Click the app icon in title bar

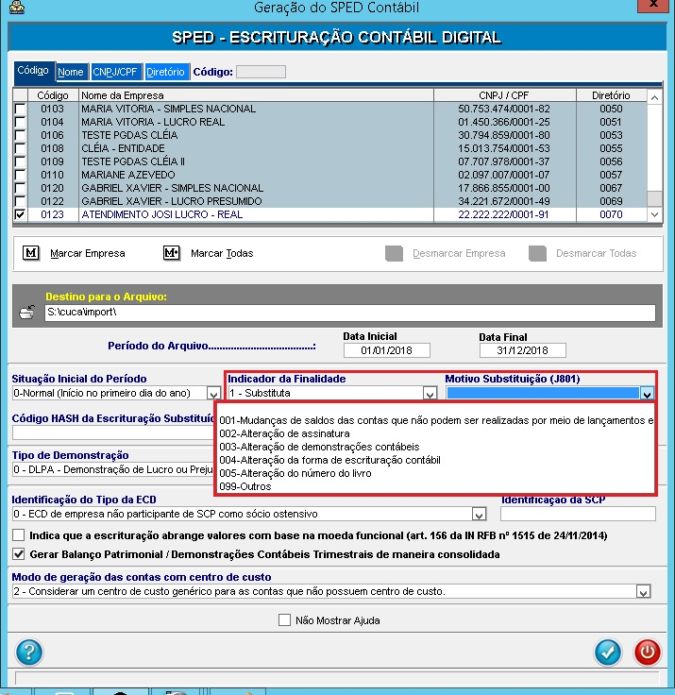[17, 7]
